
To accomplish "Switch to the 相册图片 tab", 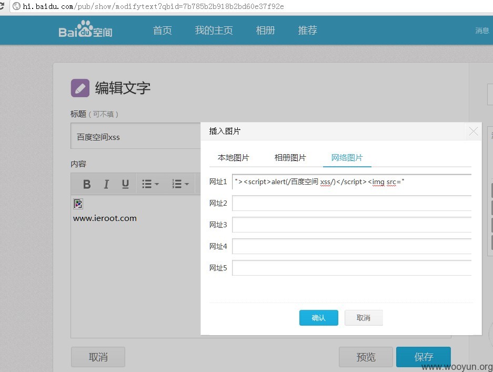I will coord(290,157).
